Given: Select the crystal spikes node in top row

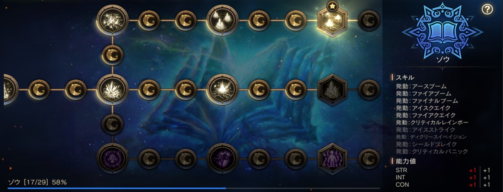Looking at the screenshot, I should [223, 20].
